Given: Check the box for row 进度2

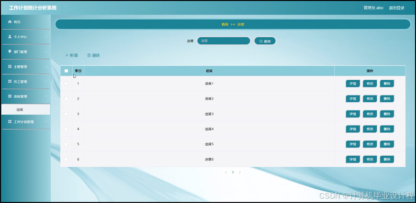Looking at the screenshot, I should (66, 98).
